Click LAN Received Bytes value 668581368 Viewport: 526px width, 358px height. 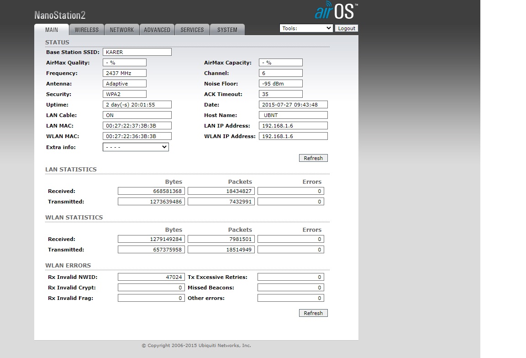[151, 191]
